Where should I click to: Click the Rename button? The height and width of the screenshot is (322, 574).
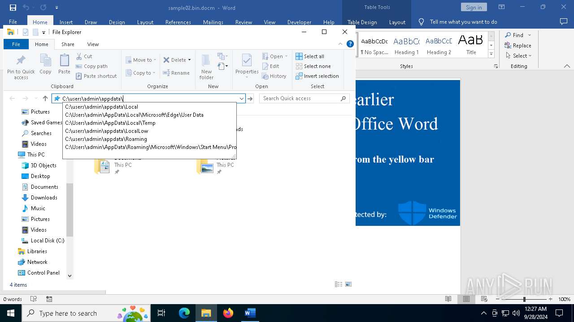[176, 73]
